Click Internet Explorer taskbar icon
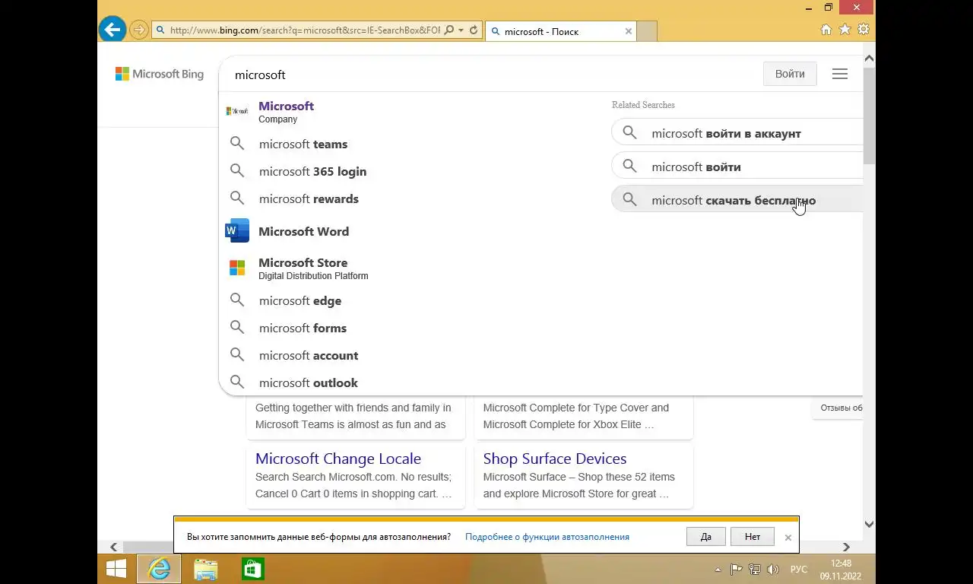The image size is (973, 584). 159,569
